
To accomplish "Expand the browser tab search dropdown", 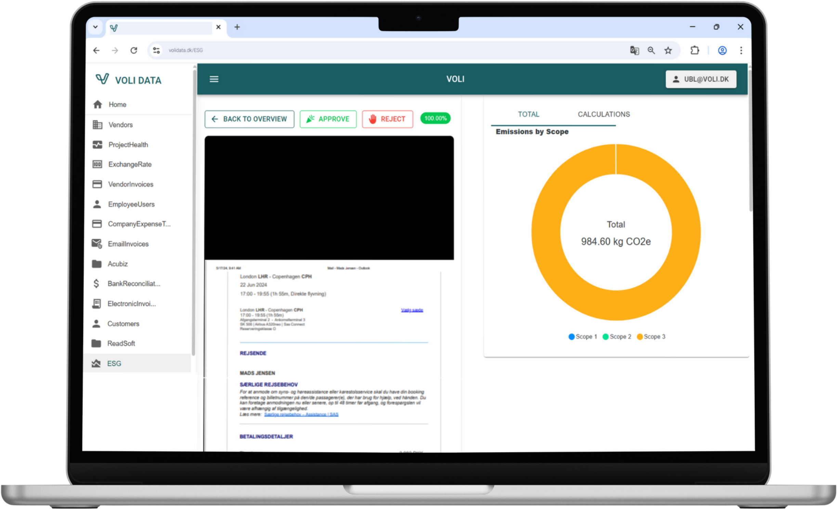I will point(95,27).
